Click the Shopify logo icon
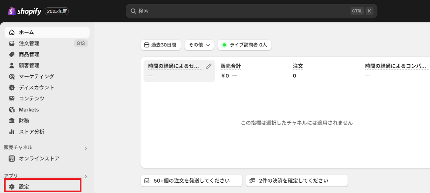430x193 pixels. click(12, 11)
